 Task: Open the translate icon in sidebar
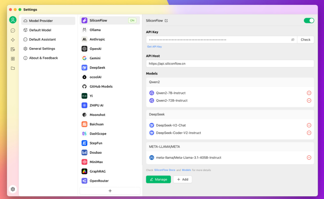click(x=13, y=49)
